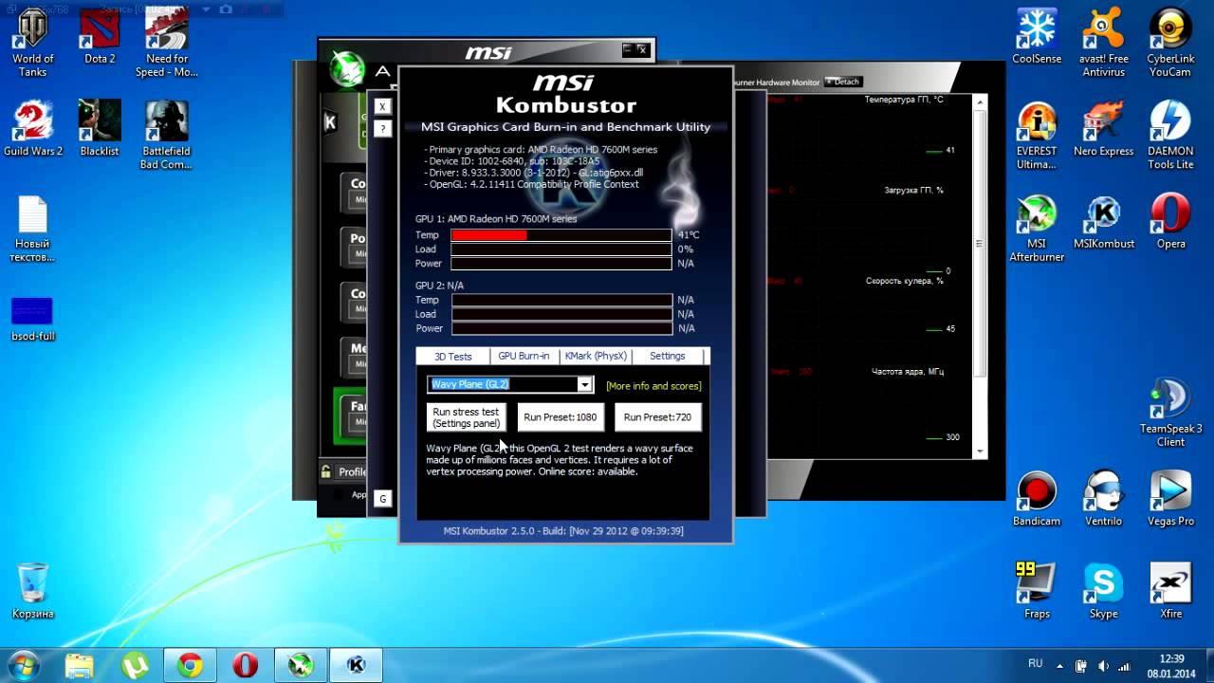Open Google Chrome from the taskbar

coord(190,665)
